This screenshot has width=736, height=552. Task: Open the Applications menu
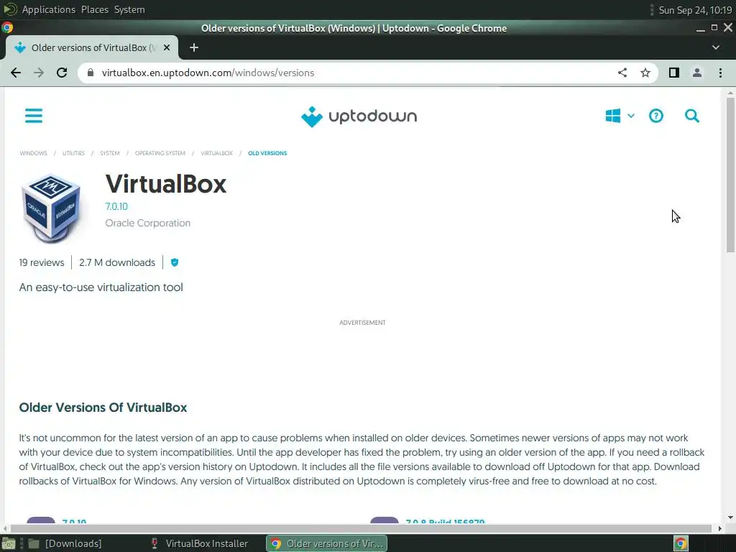49,9
